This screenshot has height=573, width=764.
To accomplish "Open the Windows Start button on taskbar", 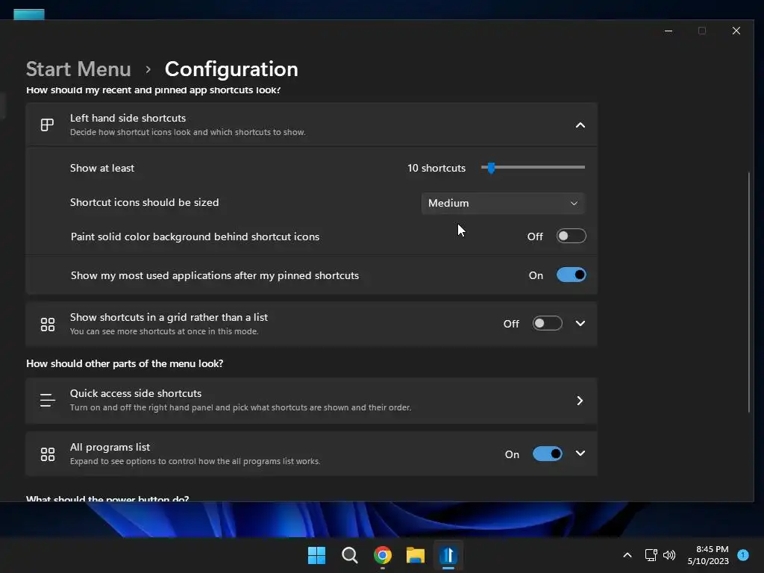I will click(x=316, y=555).
